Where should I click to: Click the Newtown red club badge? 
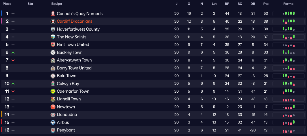click(x=53, y=107)
